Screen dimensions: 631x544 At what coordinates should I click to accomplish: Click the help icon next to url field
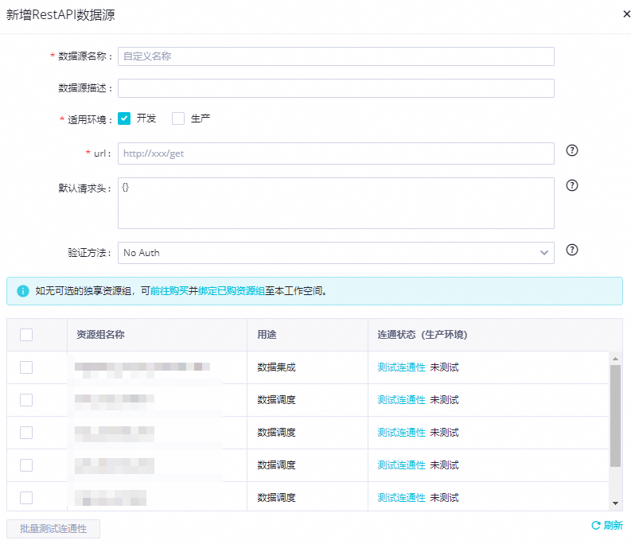572,150
